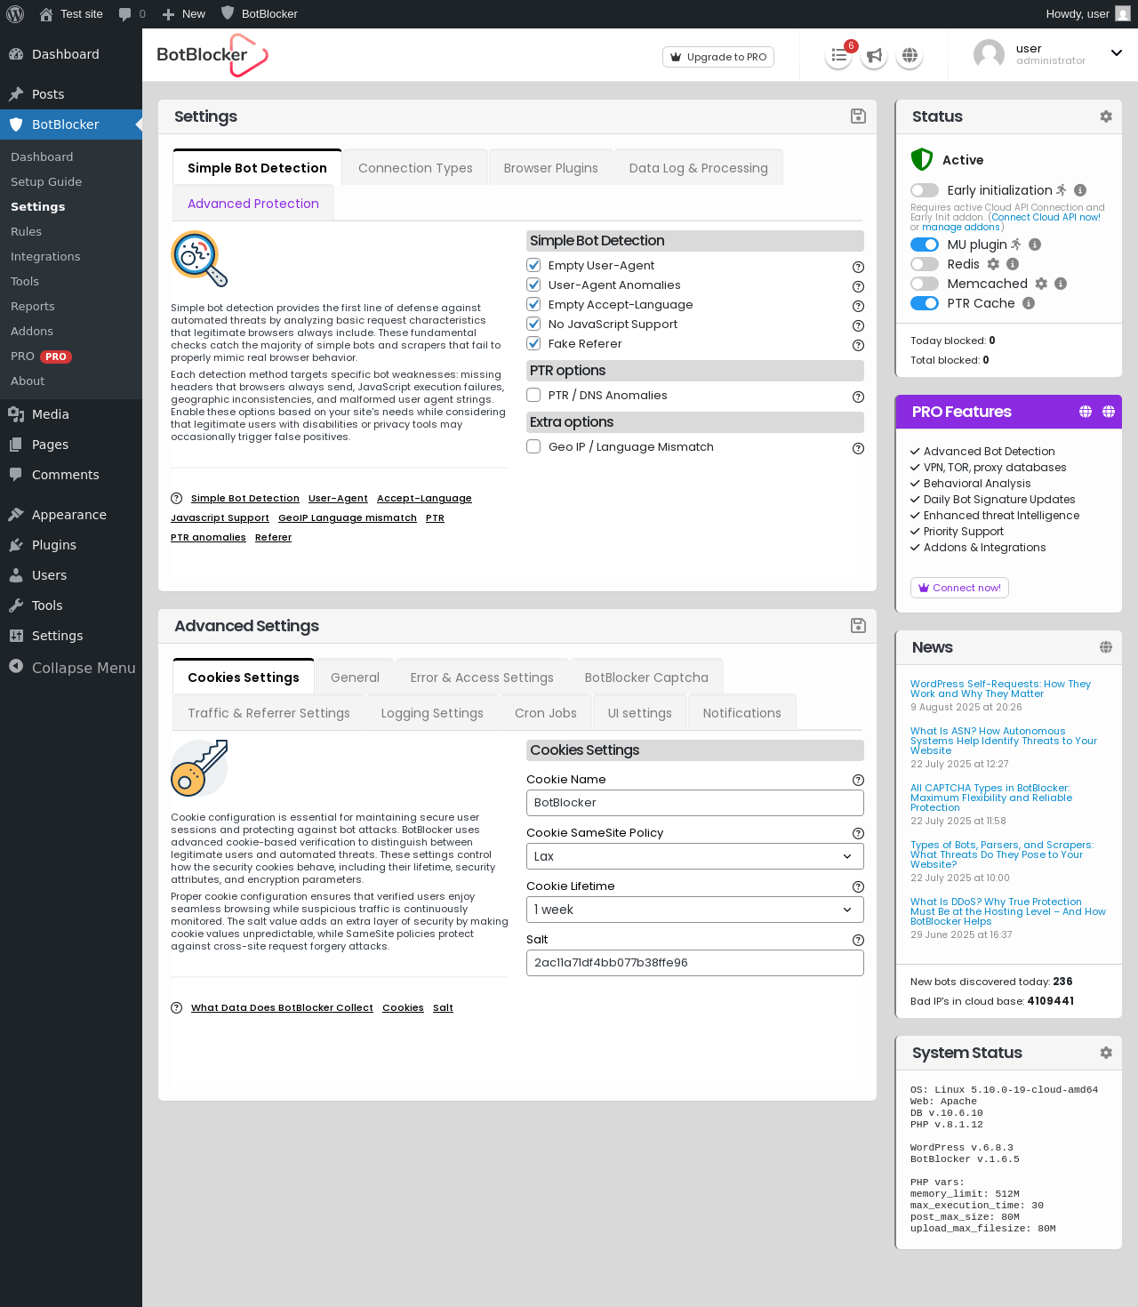The height and width of the screenshot is (1307, 1138).
Task: Click help icon for User-Agent Anomalies
Action: point(858,286)
